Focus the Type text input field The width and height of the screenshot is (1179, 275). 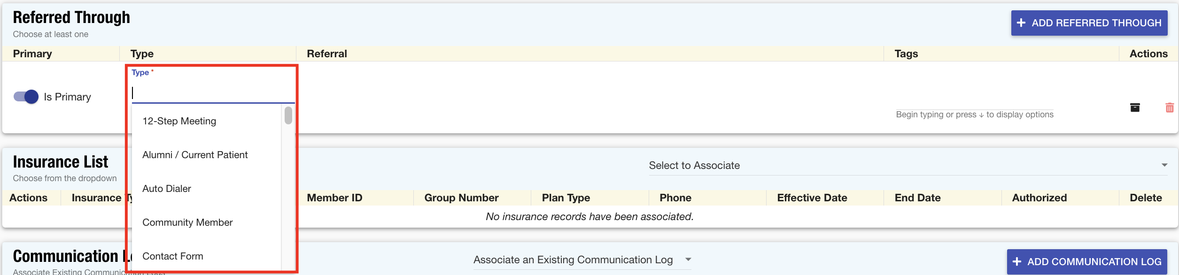[x=213, y=93]
